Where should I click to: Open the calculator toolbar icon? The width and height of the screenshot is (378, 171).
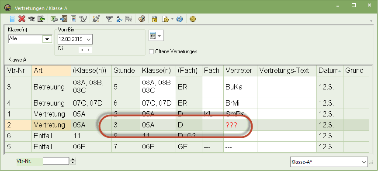point(73,19)
